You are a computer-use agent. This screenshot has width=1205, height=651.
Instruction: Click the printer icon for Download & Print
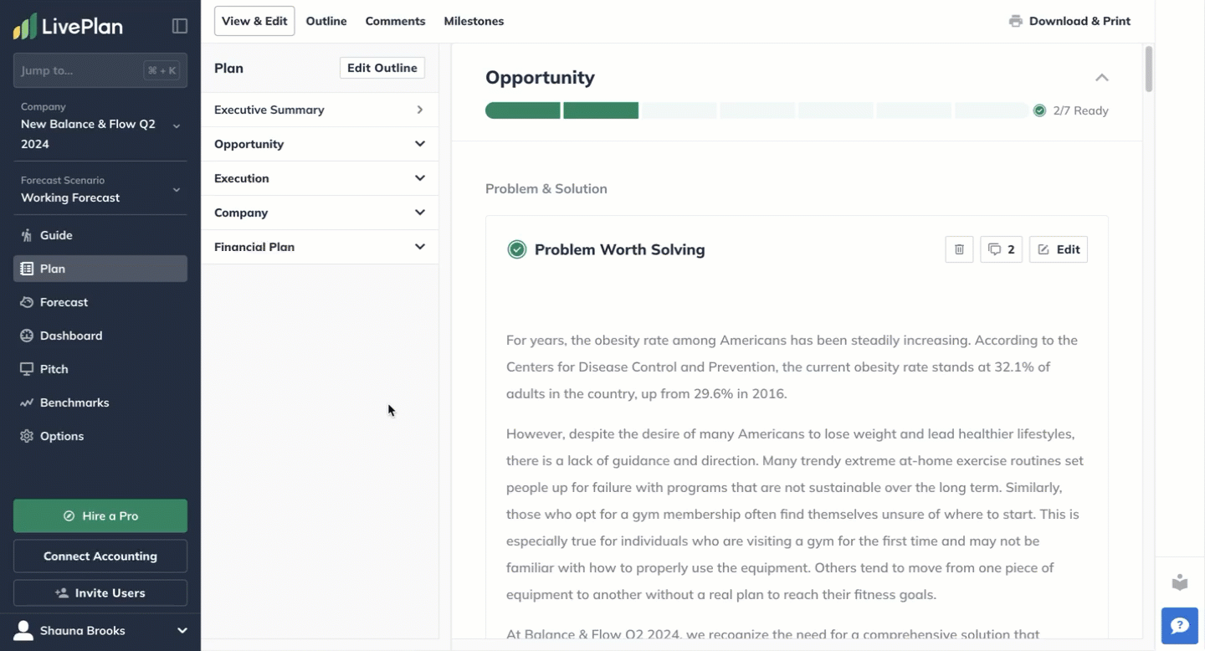[x=1016, y=21]
